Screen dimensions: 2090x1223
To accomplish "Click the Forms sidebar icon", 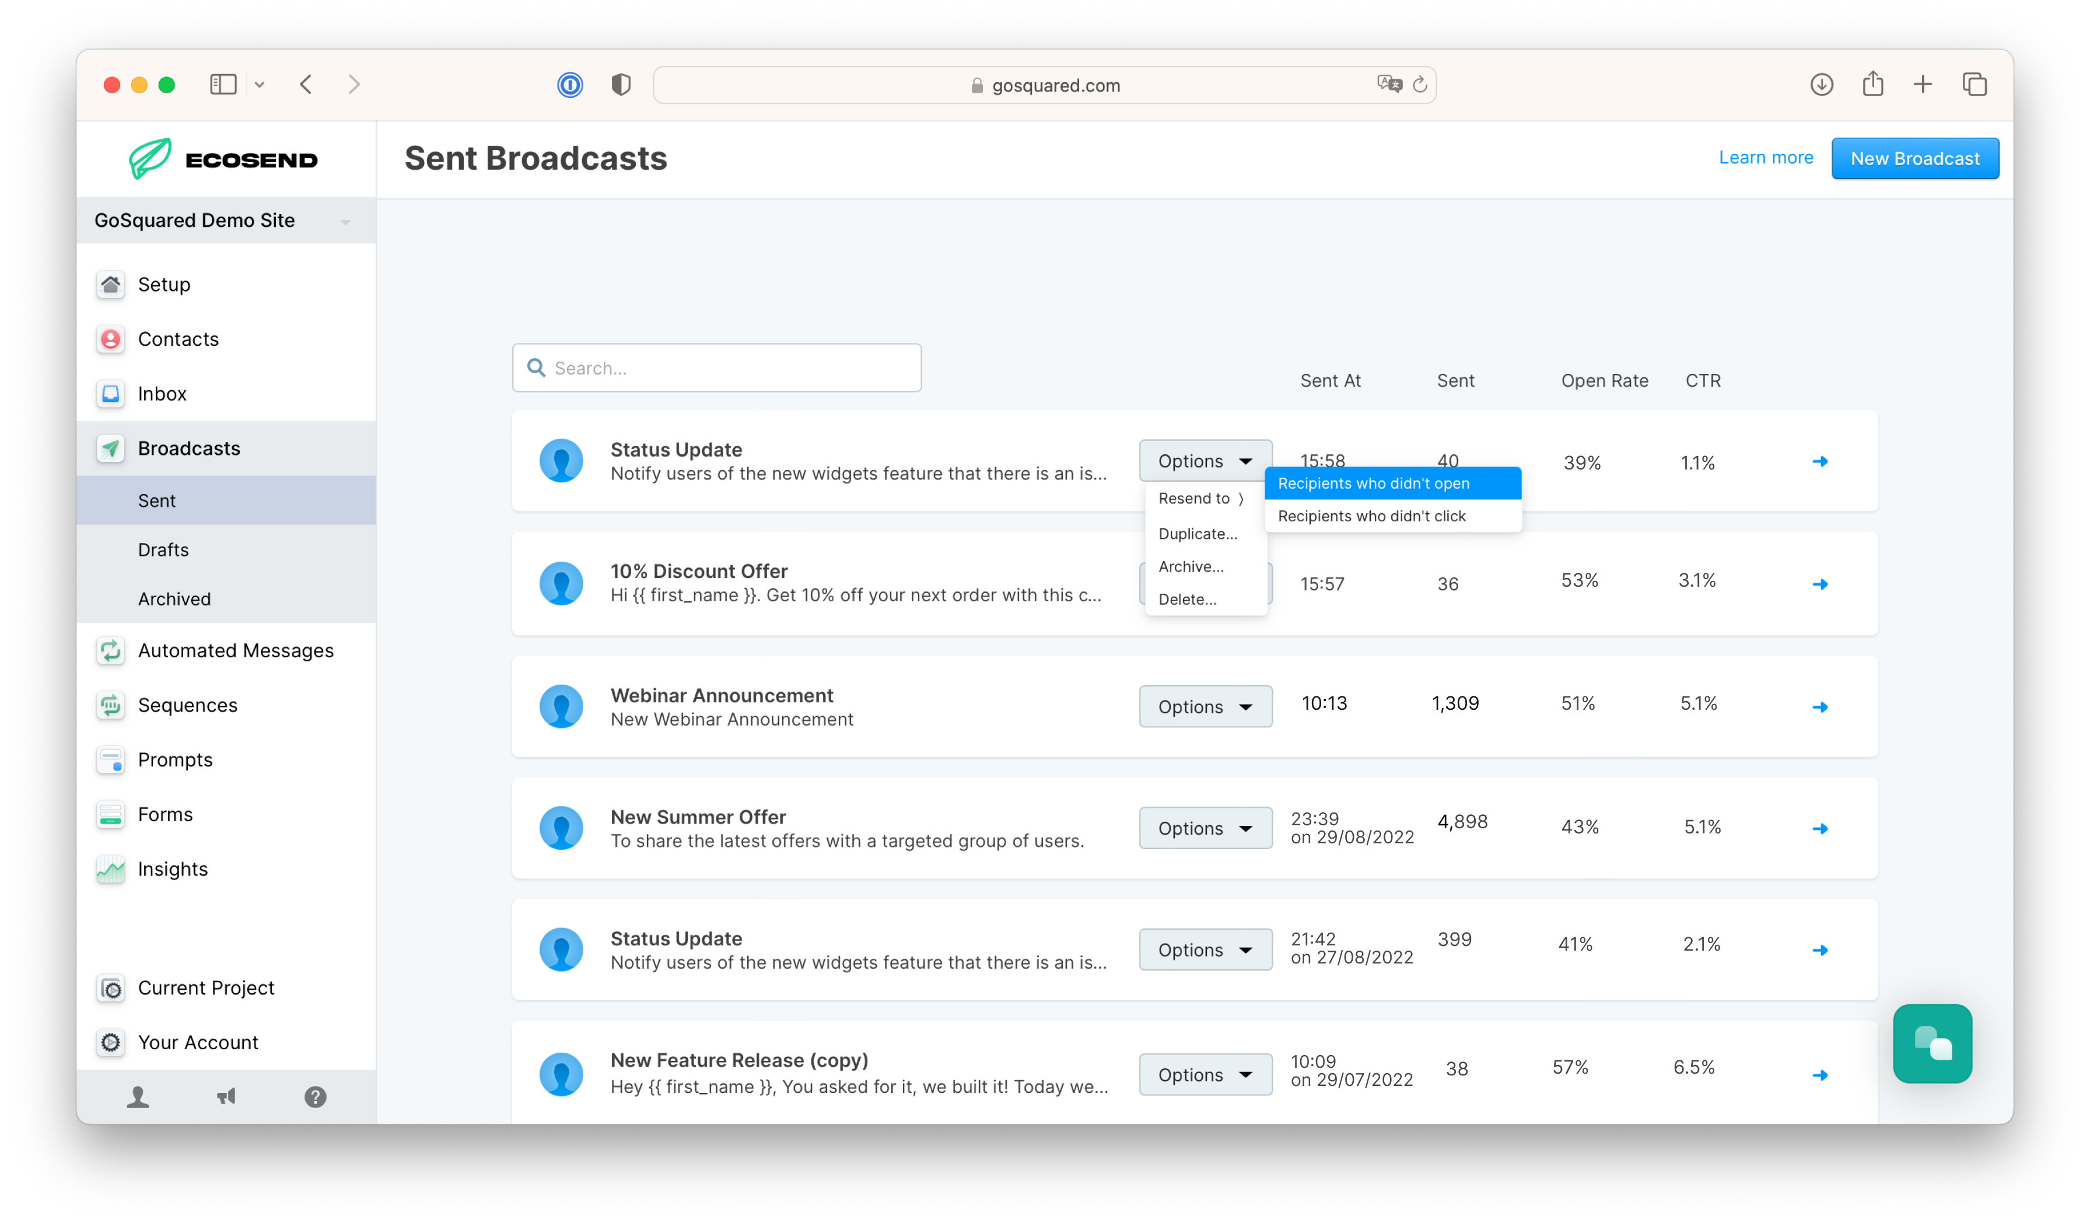I will [x=110, y=815].
